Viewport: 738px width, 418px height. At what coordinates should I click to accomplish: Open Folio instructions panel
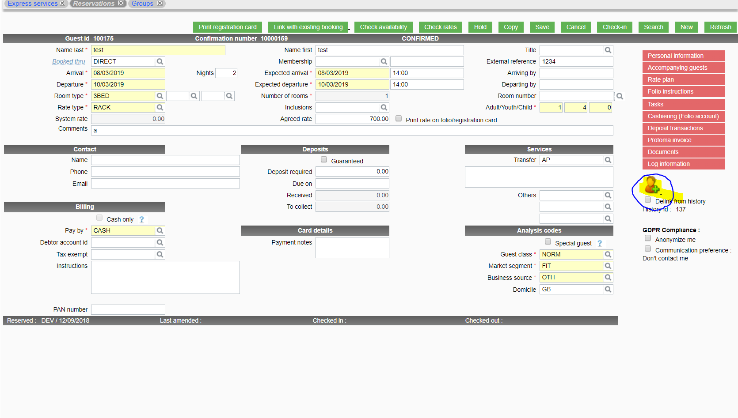click(x=684, y=91)
